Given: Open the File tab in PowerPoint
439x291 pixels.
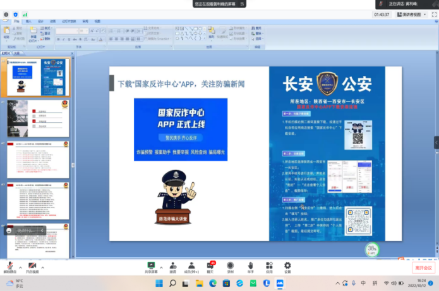Looking at the screenshot, I should pyautogui.click(x=16, y=21).
